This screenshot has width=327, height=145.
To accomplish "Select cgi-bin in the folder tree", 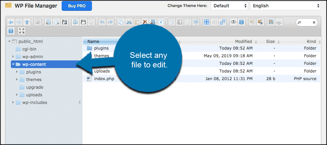I will pos(29,49).
